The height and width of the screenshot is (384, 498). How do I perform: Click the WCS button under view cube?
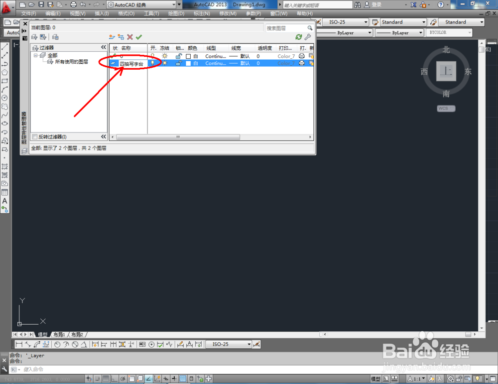446,108
